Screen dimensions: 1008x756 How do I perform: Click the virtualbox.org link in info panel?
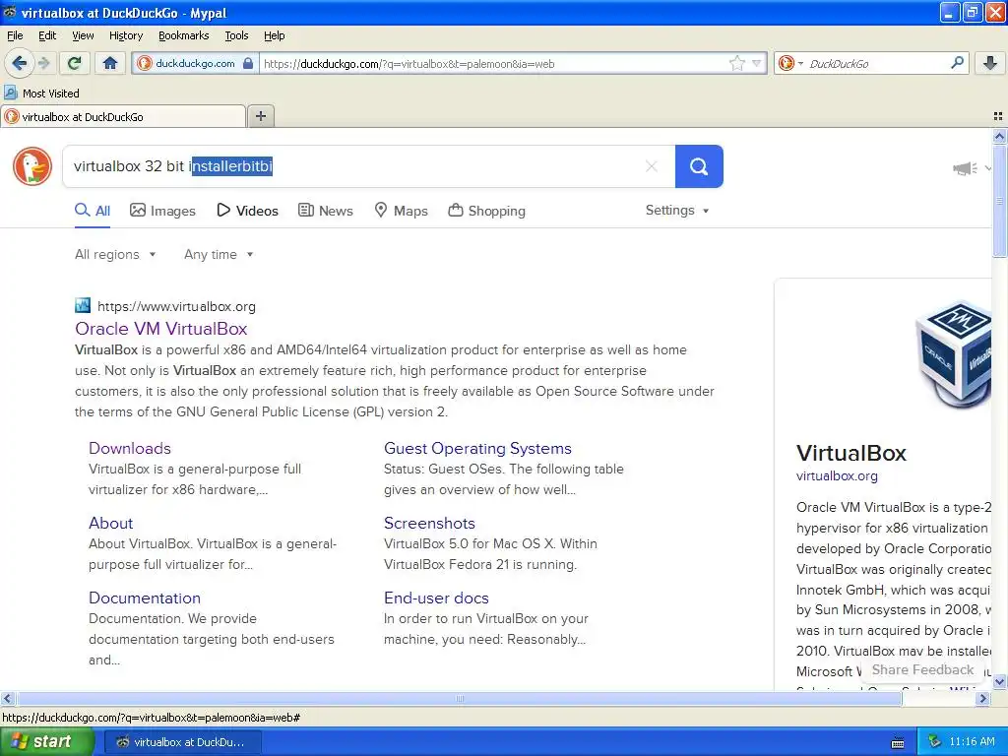[x=837, y=475]
